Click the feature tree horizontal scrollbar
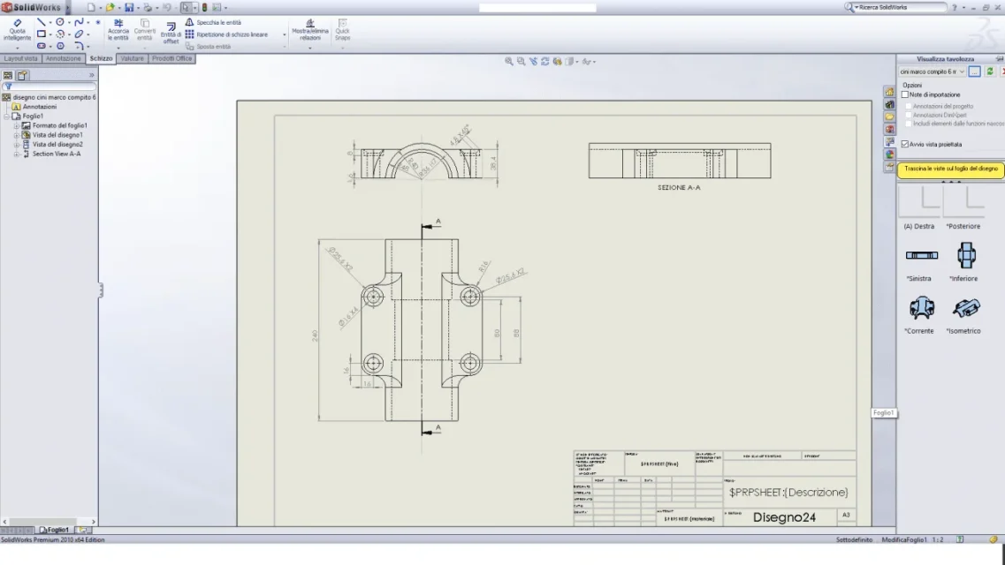The width and height of the screenshot is (1005, 565). (x=49, y=522)
